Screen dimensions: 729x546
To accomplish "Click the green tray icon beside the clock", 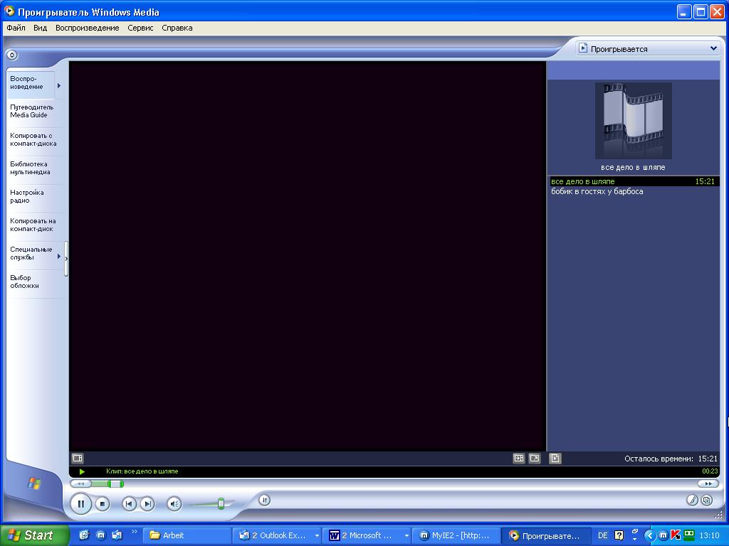I will pyautogui.click(x=689, y=535).
